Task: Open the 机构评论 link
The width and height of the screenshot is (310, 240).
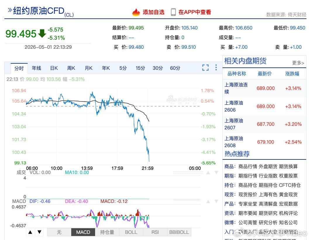Action: click(x=288, y=213)
